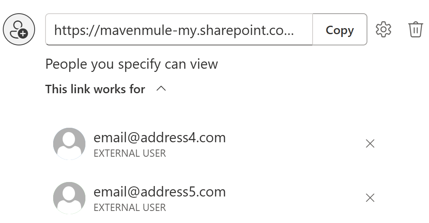Remove email@address4.com from the link
Image resolution: width=429 pixels, height=223 pixels.
(x=370, y=143)
